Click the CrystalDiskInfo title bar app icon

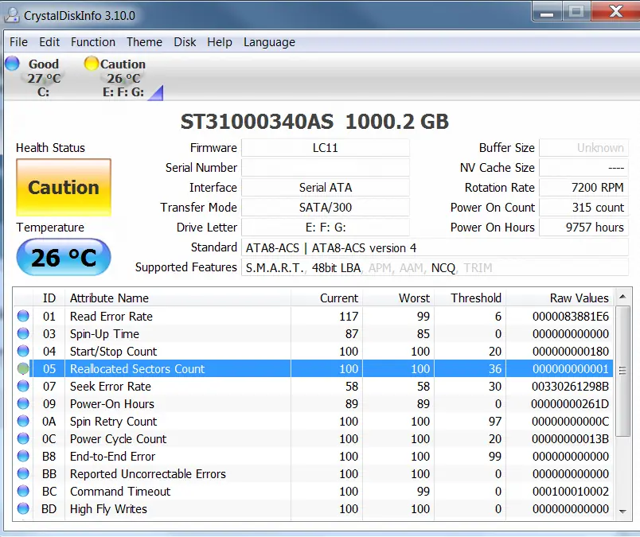(13, 14)
